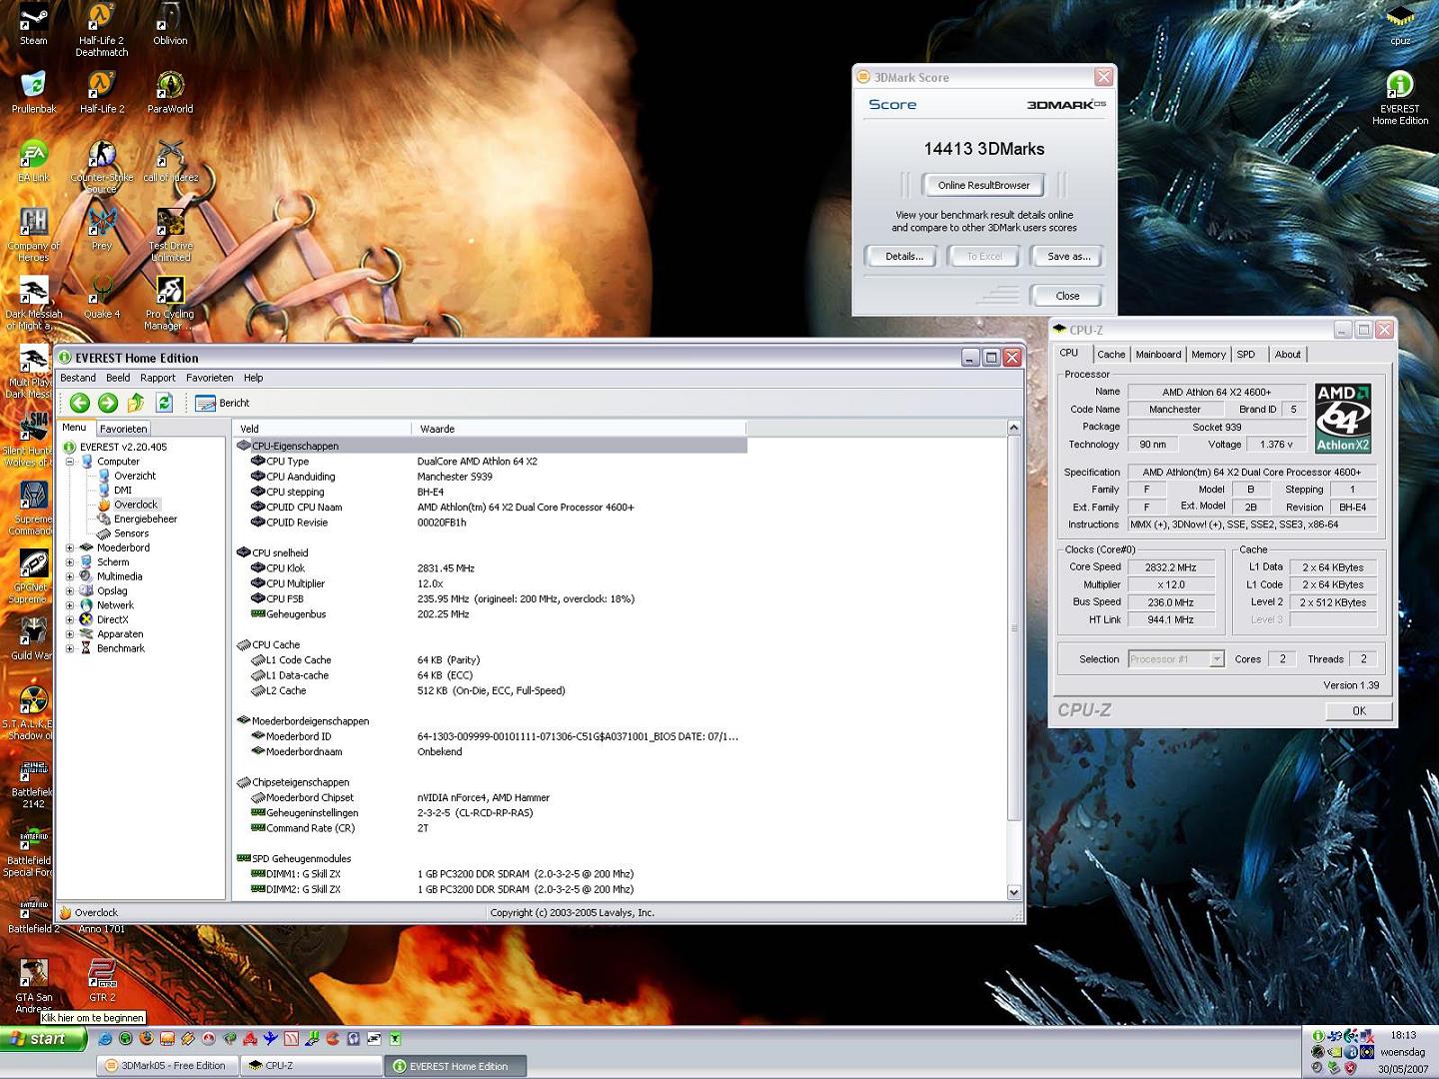Expand the Opslag tree node
Screen dimensions: 1439x1079
70,590
